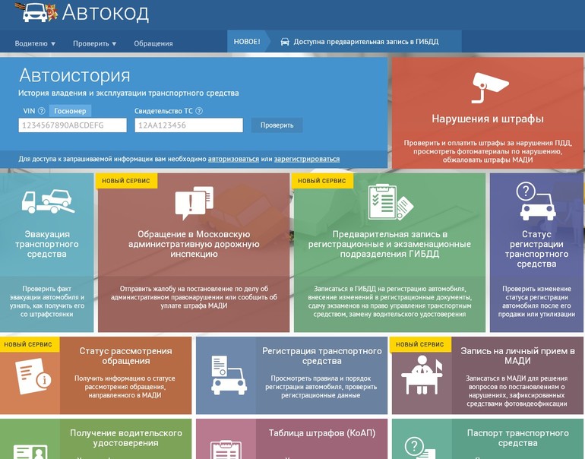The width and height of the screenshot is (585, 459).
Task: Click the help icon next to VIN
Action: (x=42, y=111)
